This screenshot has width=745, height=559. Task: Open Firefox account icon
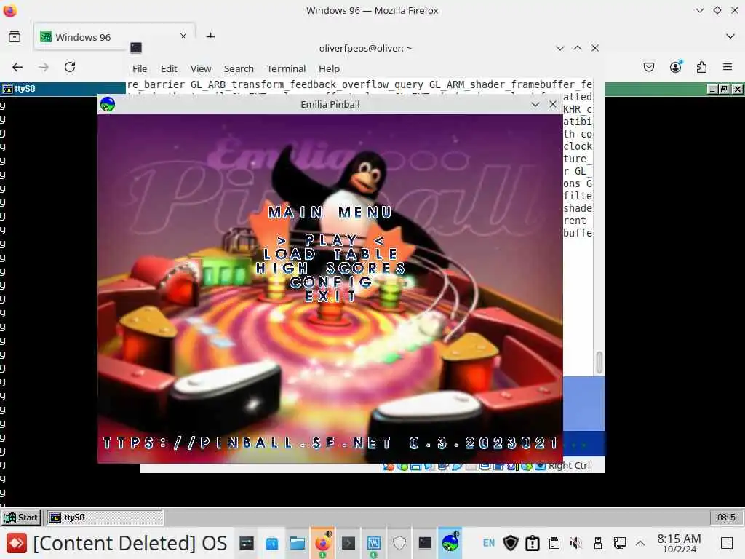point(675,67)
